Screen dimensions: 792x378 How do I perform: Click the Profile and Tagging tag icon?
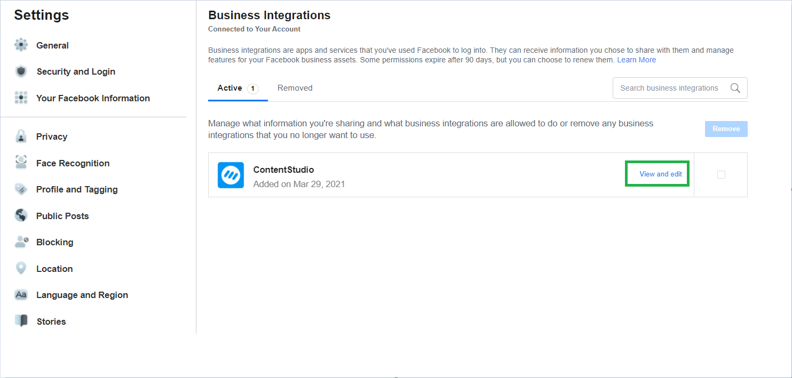[21, 189]
